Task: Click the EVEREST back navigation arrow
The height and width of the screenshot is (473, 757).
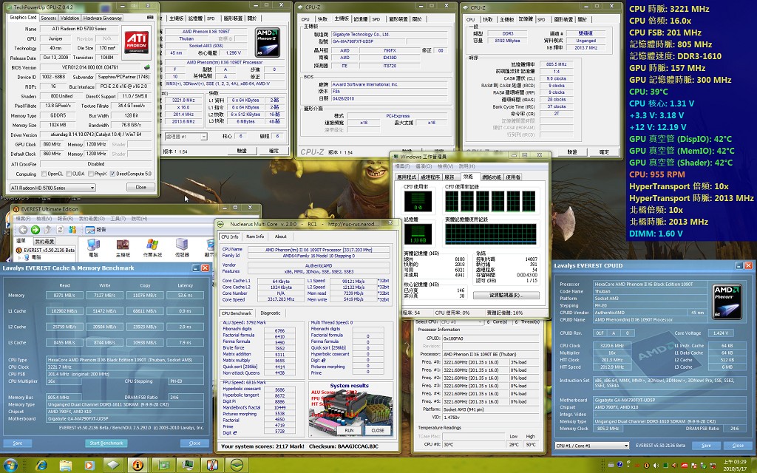Action: click(x=23, y=231)
